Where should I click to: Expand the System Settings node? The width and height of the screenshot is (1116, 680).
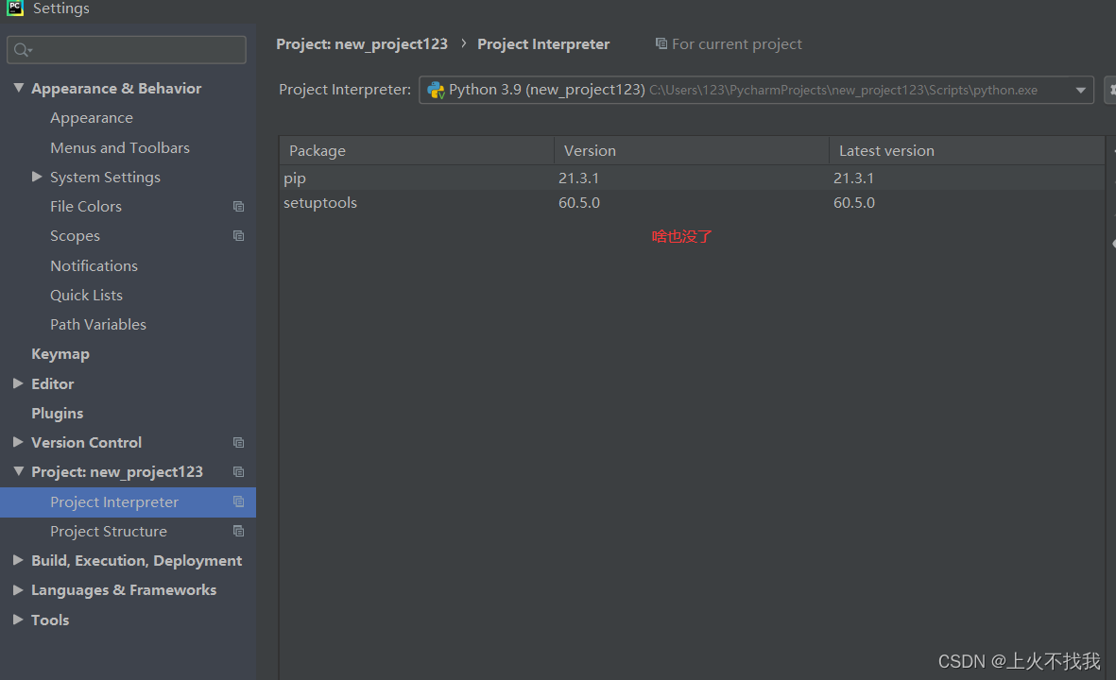(x=37, y=177)
